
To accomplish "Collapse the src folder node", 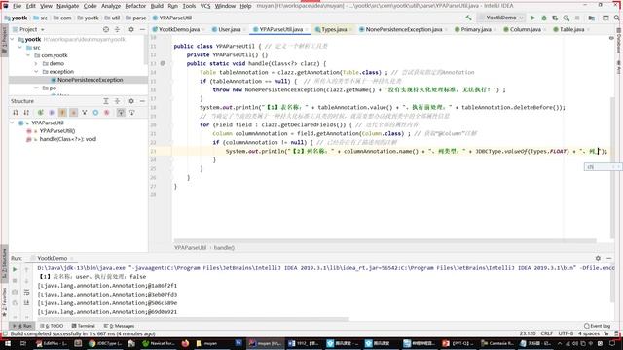I will click(x=20, y=48).
